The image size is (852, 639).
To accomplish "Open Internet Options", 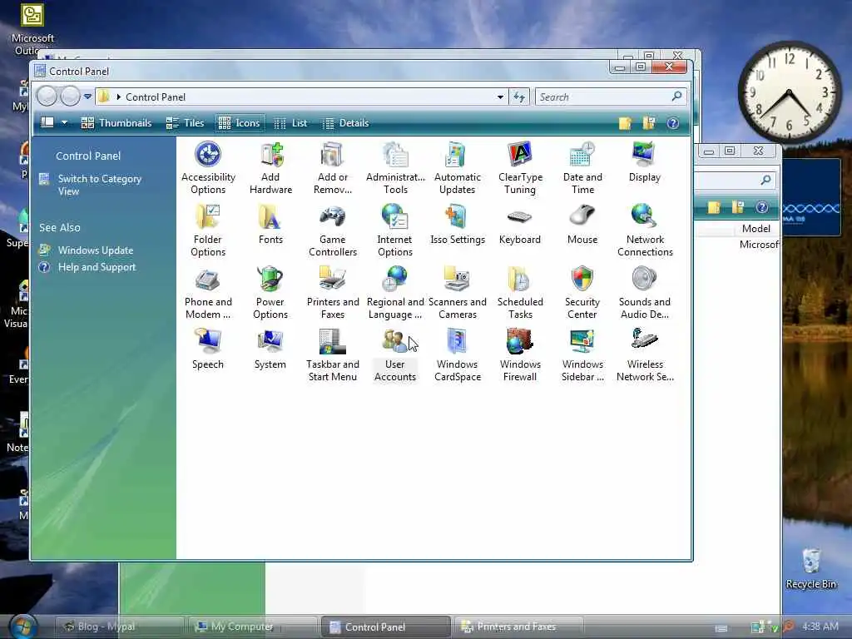I will click(x=395, y=230).
